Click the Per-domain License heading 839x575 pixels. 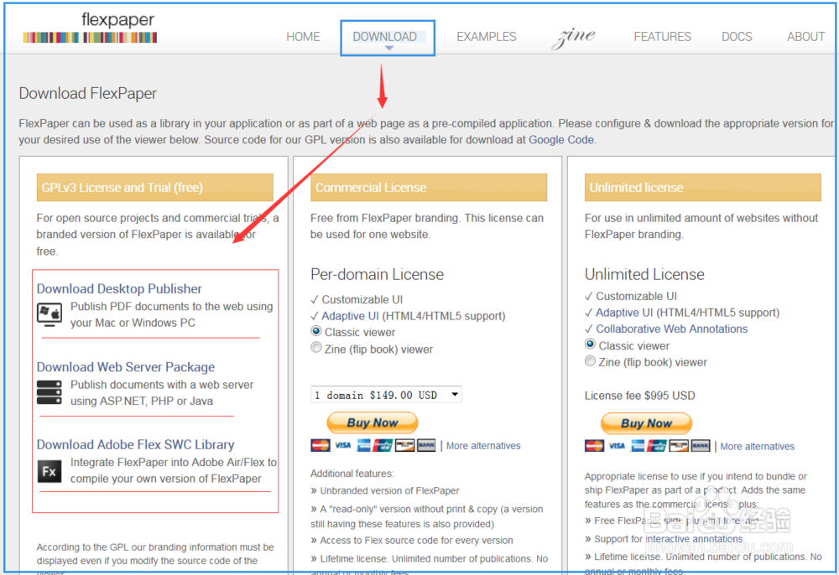[377, 275]
